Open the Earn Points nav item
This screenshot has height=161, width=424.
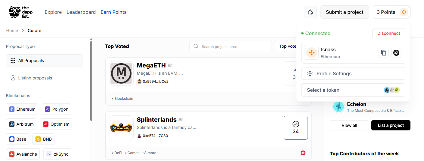113,12
